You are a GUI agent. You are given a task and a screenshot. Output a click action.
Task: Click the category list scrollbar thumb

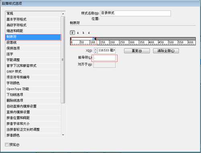pyautogui.click(x=63, y=60)
